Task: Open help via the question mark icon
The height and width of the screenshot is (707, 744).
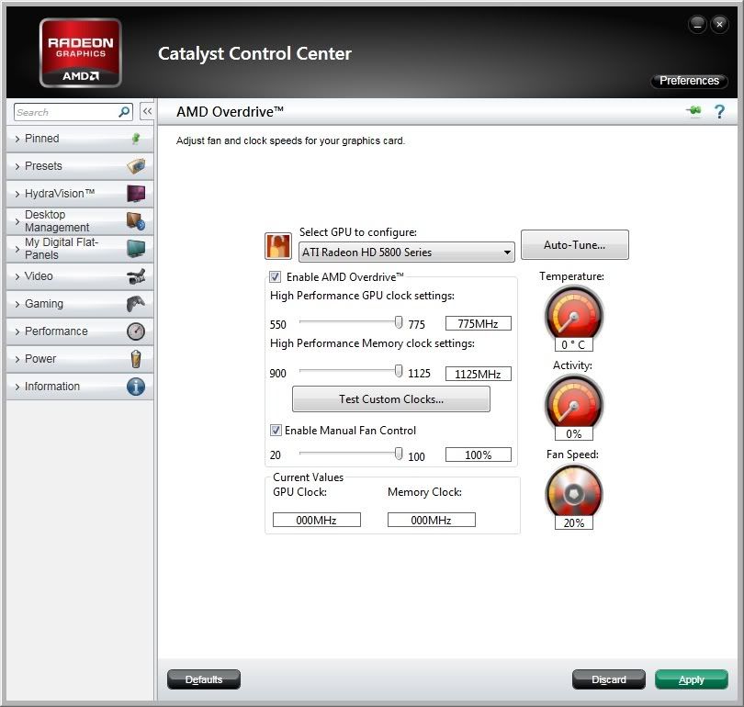Action: (x=719, y=111)
